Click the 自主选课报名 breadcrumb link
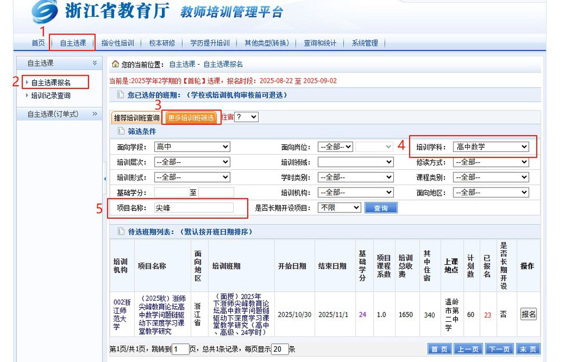Screen dimensions: 582x362 (x=223, y=64)
